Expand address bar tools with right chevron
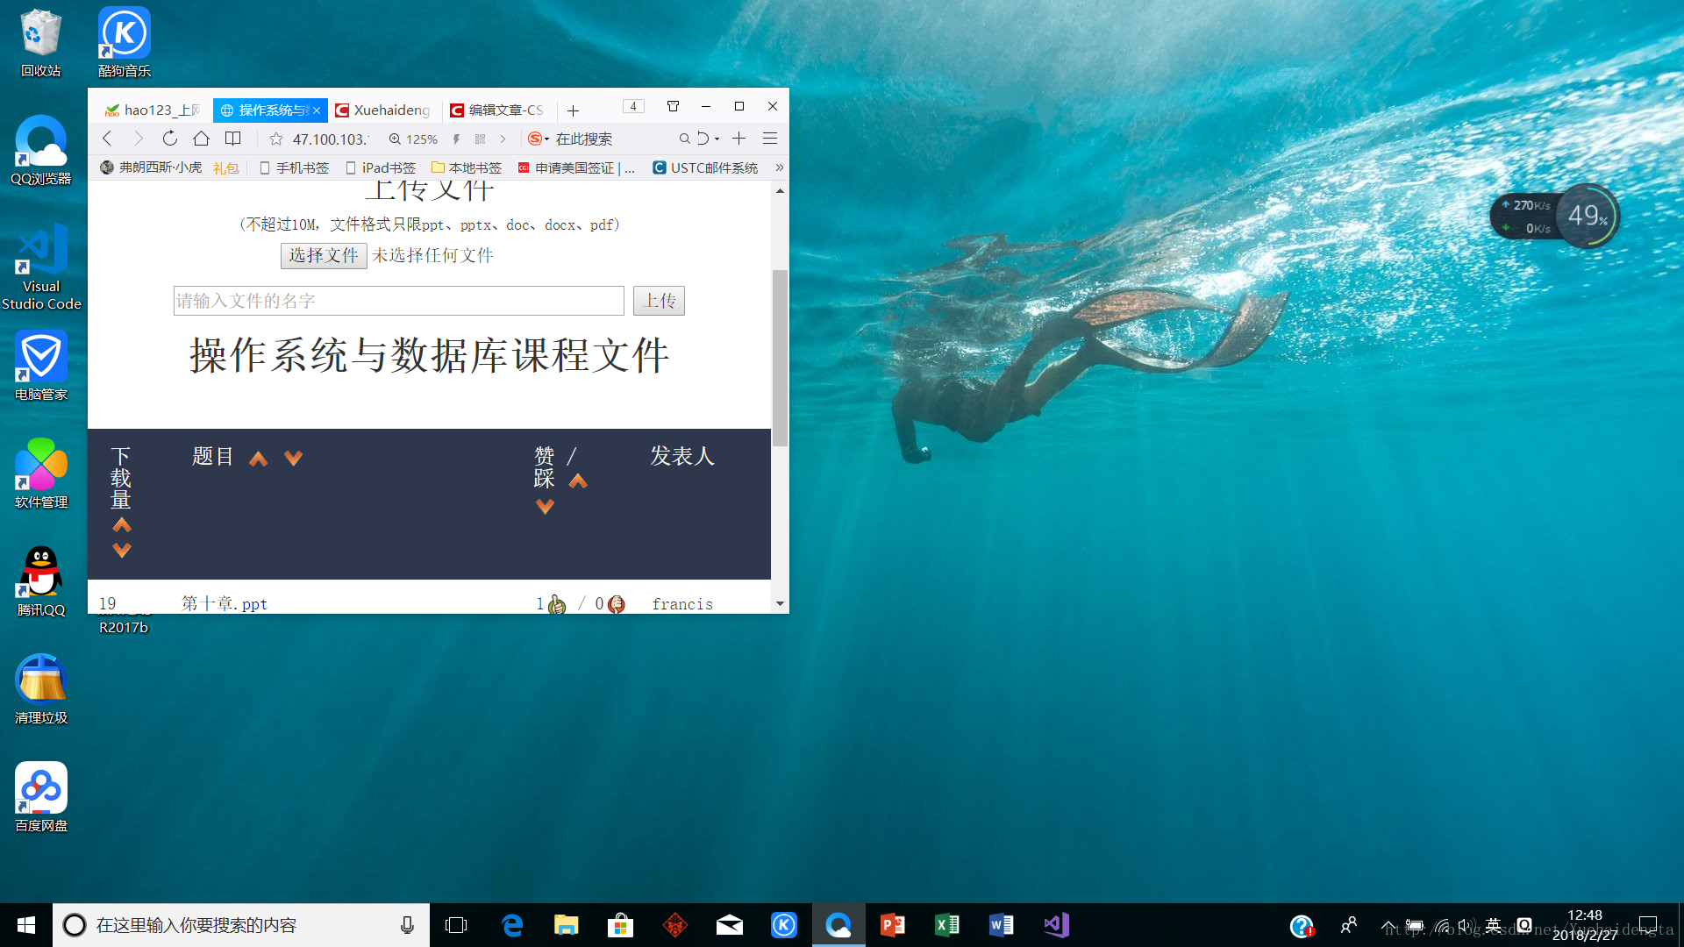This screenshot has height=947, width=1684. click(x=503, y=139)
